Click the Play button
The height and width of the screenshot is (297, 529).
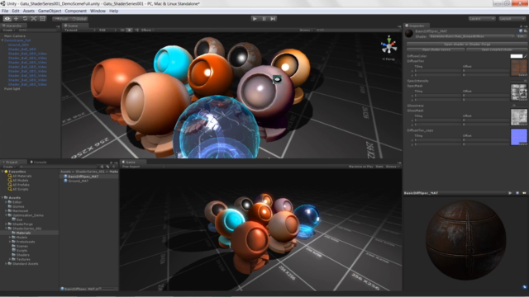tap(255, 18)
